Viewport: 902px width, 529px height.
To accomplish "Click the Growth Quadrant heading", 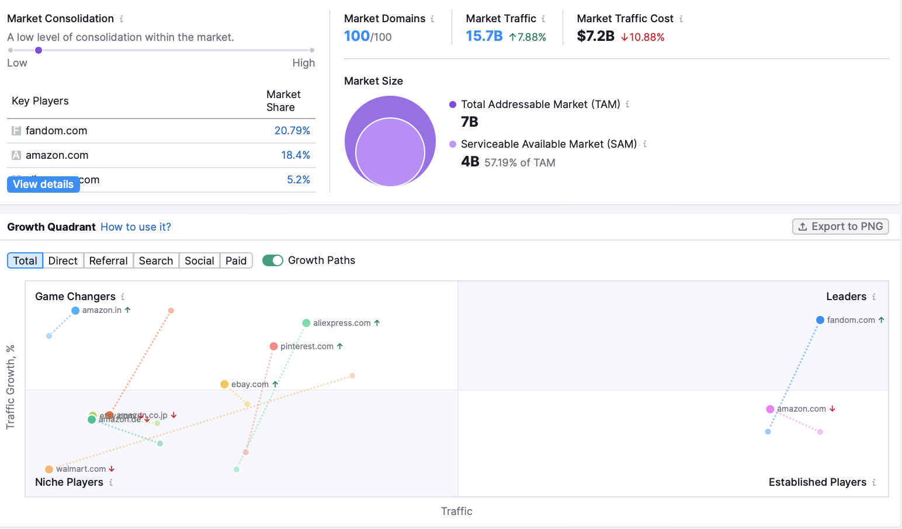I will 51,227.
